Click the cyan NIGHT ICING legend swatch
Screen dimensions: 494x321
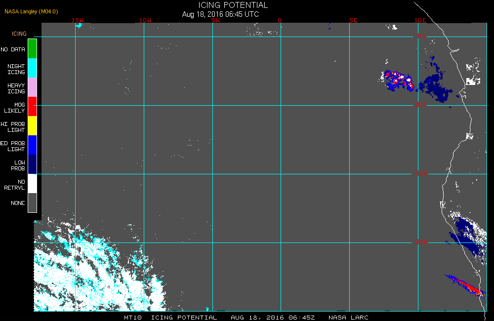(x=33, y=68)
